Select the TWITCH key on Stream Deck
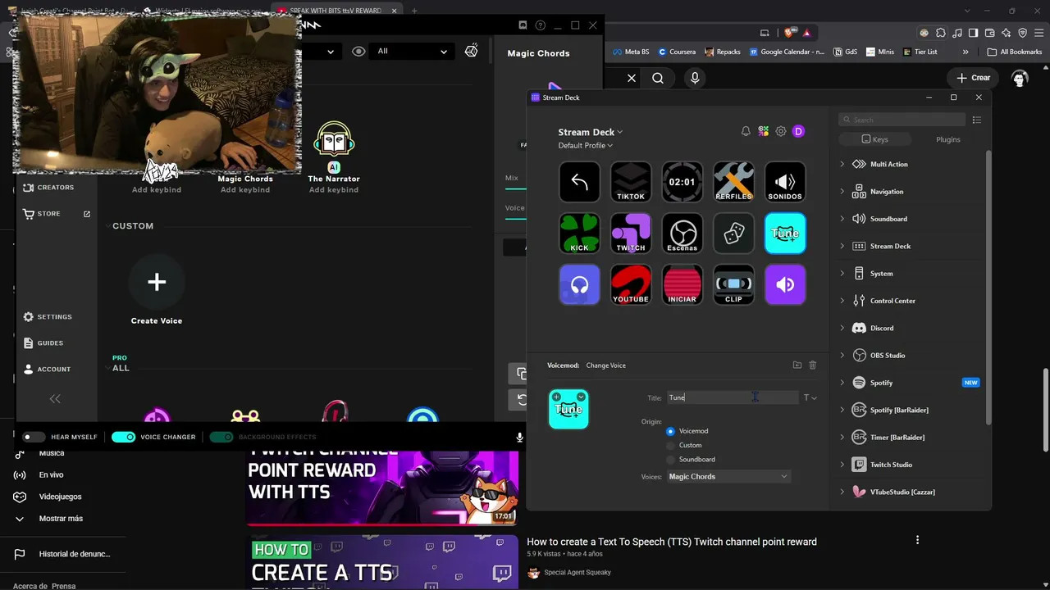This screenshot has height=590, width=1050. click(x=631, y=234)
